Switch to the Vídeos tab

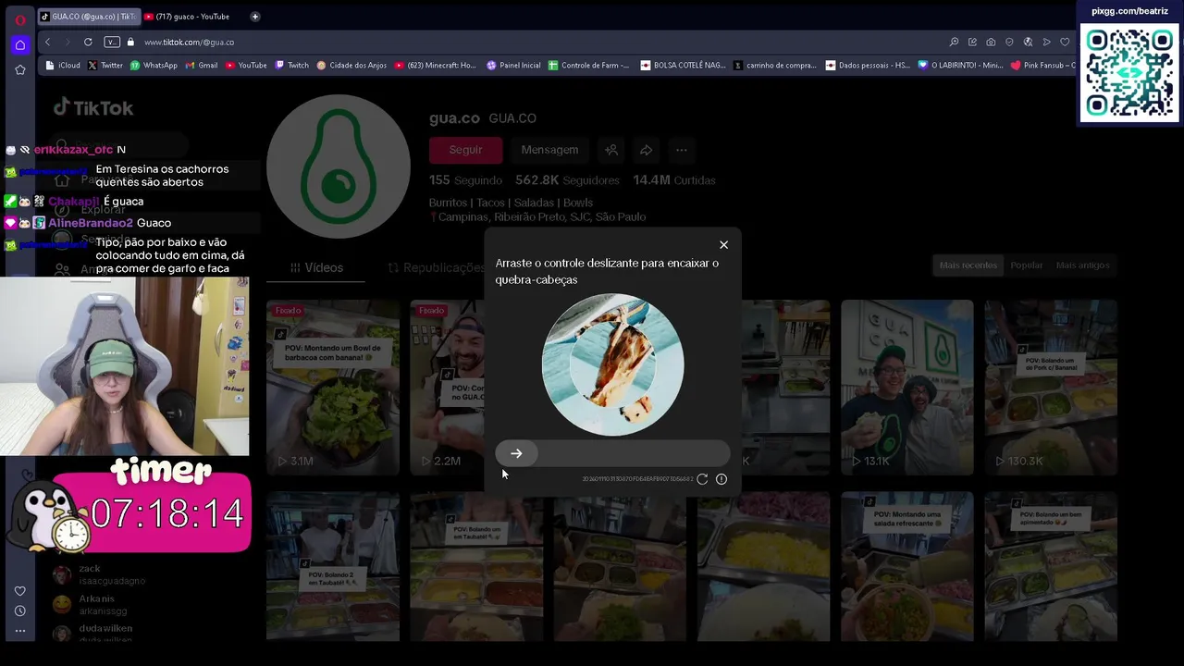[316, 267]
